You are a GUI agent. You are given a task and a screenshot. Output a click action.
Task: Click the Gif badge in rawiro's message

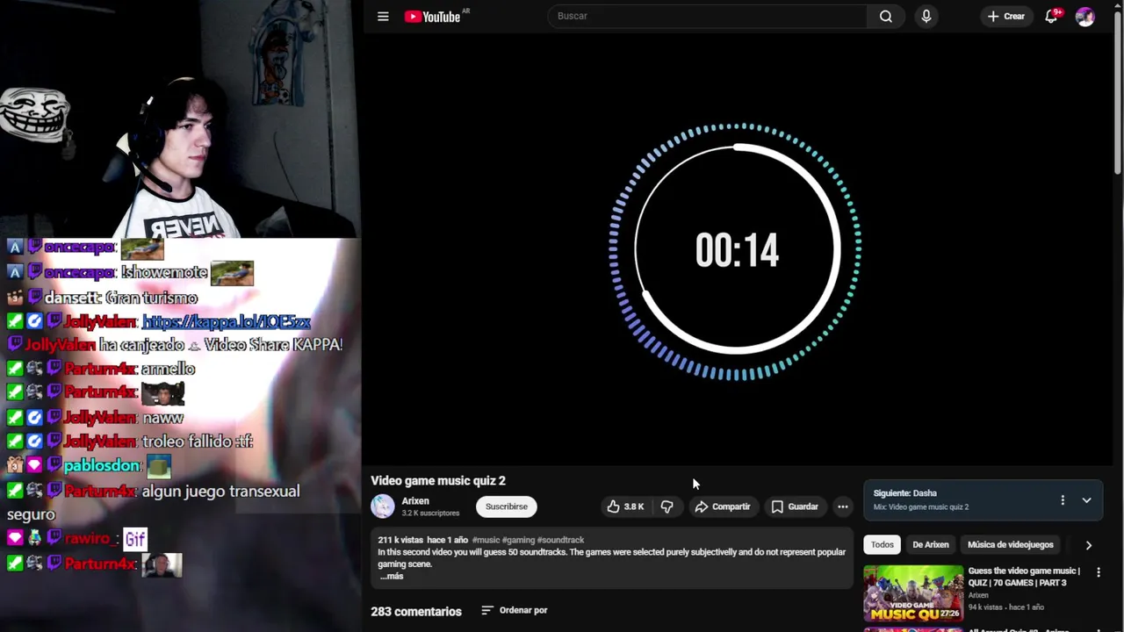click(134, 538)
